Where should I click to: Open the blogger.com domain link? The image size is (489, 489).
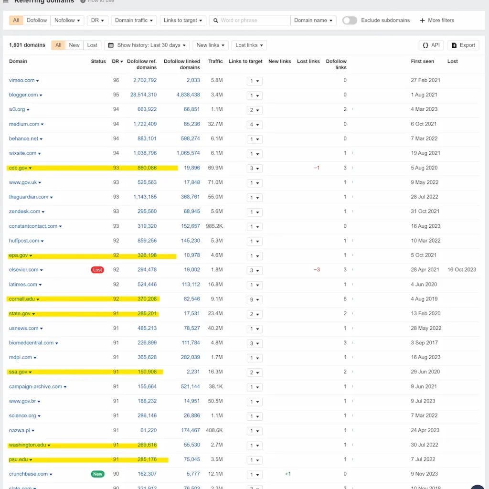tap(23, 95)
